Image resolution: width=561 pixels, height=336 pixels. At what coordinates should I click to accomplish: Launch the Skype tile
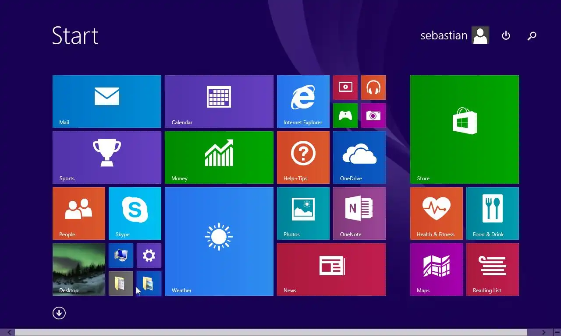coord(135,213)
